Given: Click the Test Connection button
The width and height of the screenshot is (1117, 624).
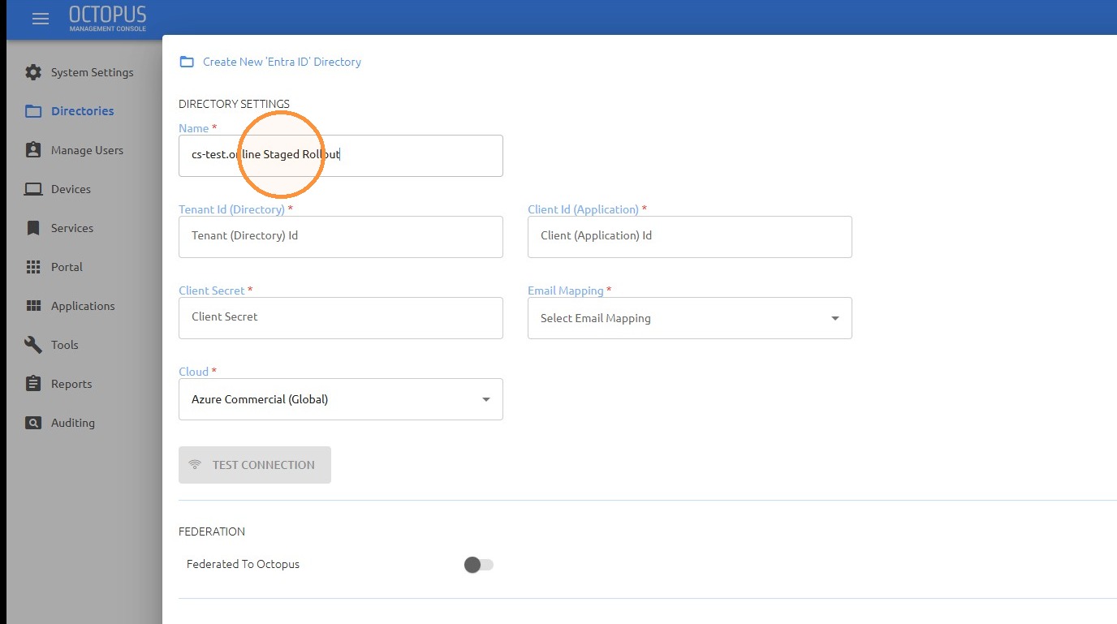Looking at the screenshot, I should tap(255, 465).
